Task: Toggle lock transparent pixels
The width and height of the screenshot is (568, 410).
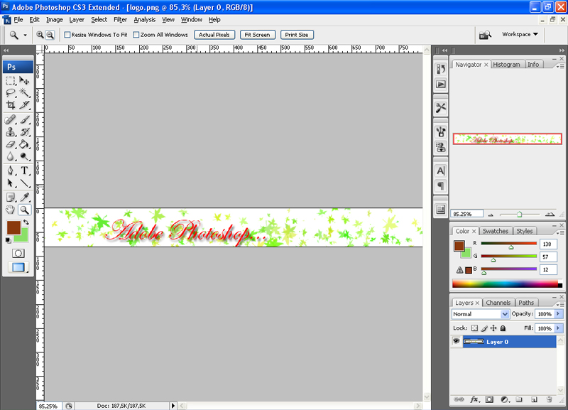Action: tap(474, 328)
